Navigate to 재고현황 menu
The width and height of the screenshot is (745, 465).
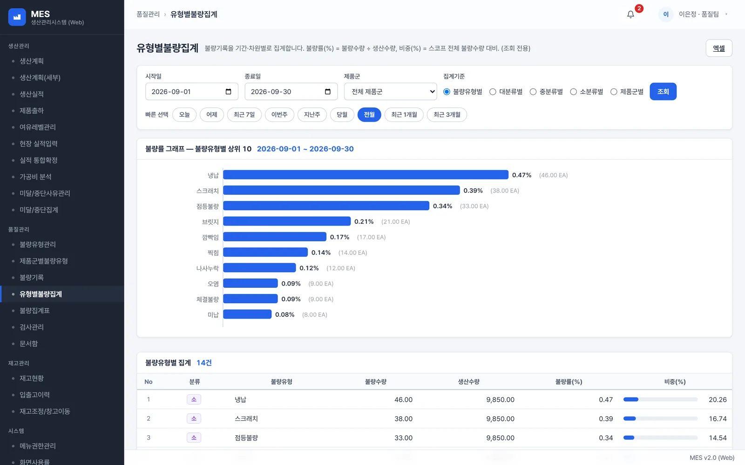point(32,379)
